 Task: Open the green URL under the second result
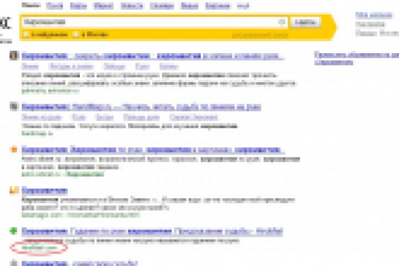[x=38, y=134]
